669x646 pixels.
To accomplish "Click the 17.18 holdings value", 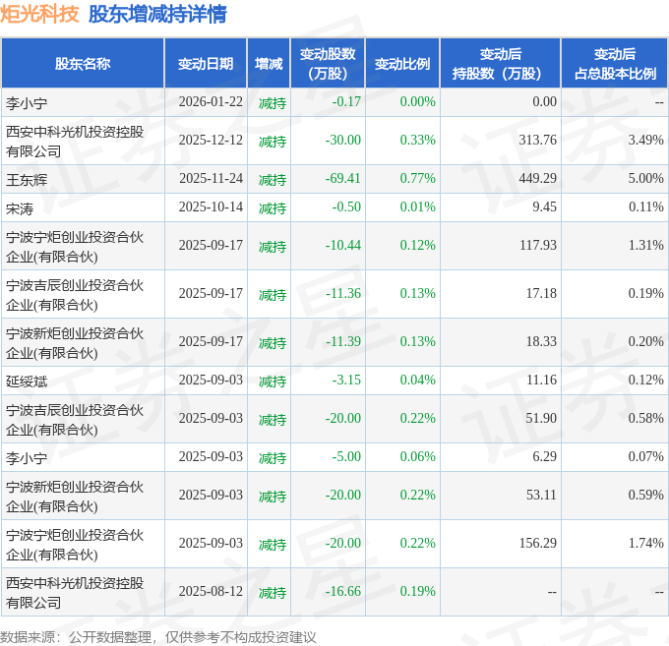I will (541, 293).
